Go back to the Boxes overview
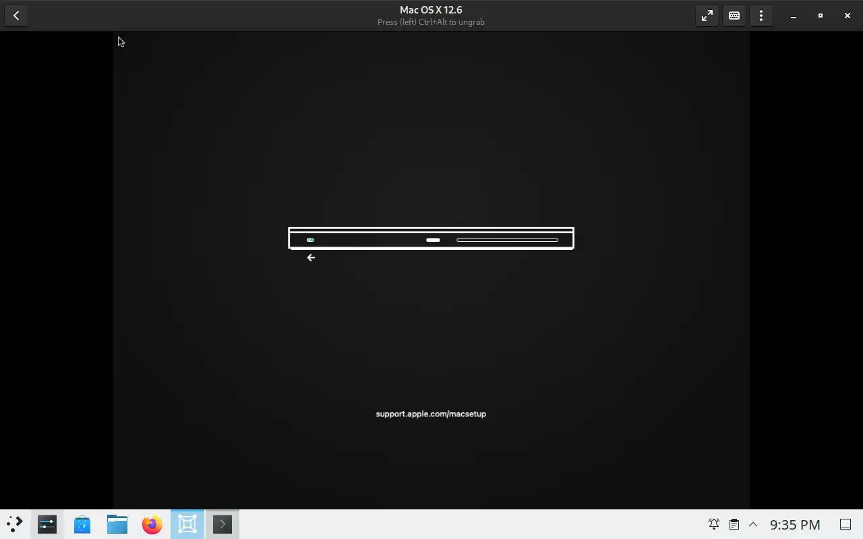 pyautogui.click(x=16, y=15)
